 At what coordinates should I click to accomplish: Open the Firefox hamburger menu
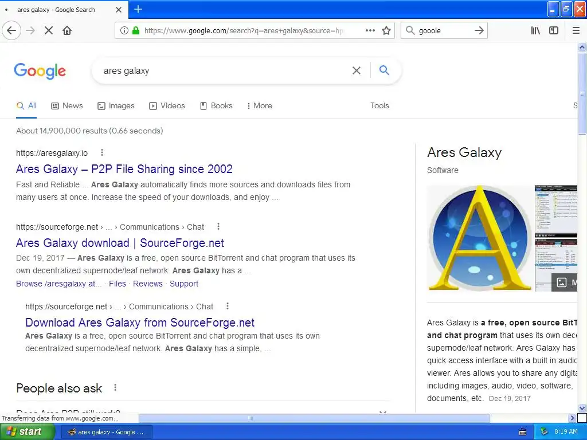(x=576, y=30)
